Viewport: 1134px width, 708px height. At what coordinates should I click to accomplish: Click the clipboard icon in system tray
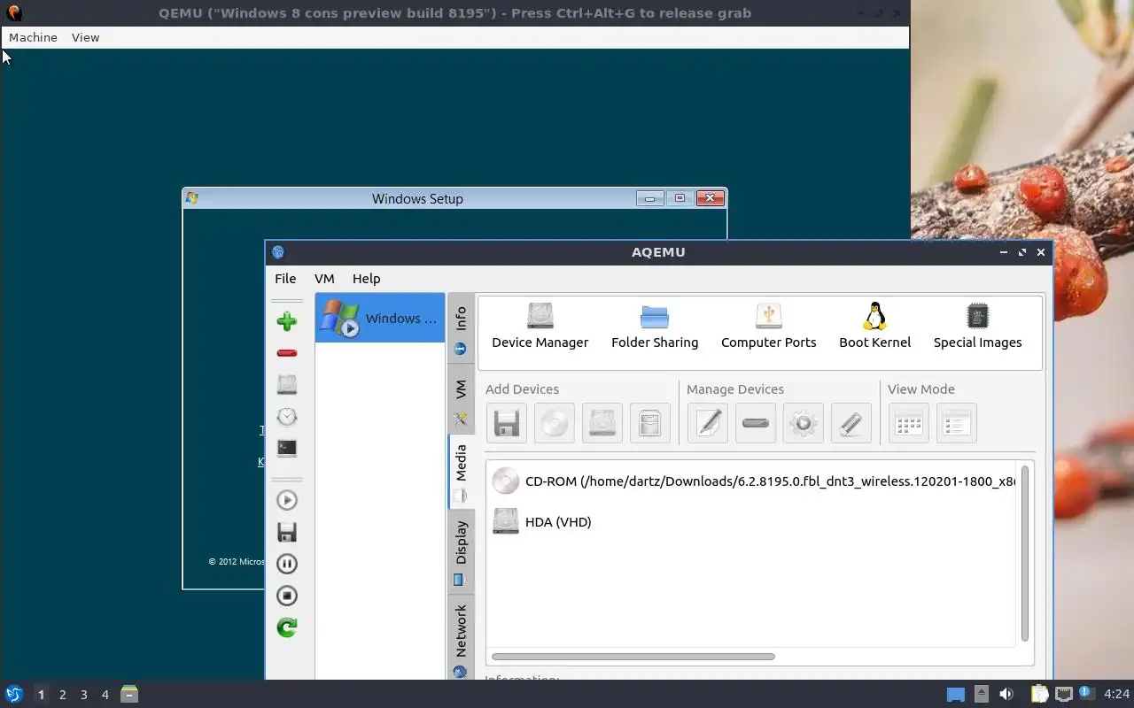[x=1039, y=694]
